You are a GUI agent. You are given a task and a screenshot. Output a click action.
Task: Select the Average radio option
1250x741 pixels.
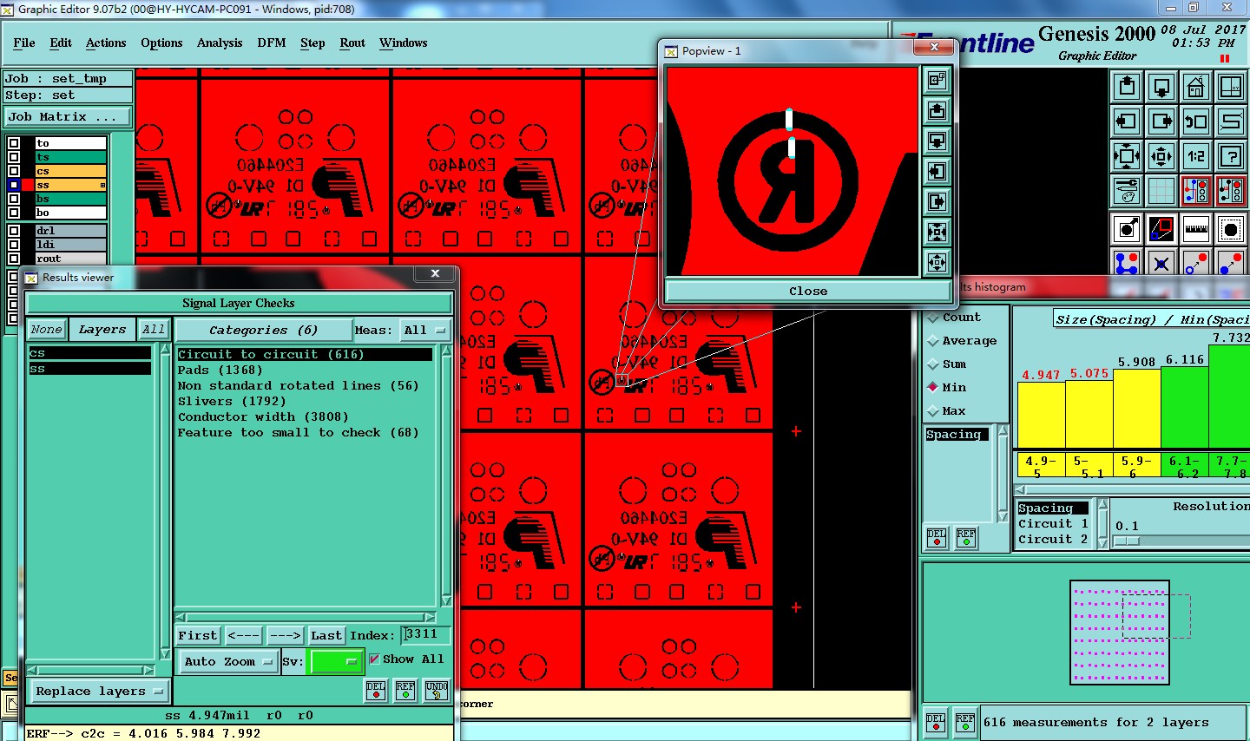point(933,341)
